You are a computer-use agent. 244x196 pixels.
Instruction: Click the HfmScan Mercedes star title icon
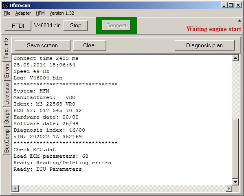[x=6, y=5]
